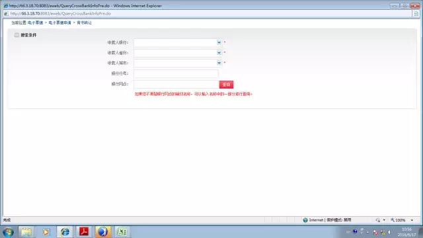Click the network status tray icon
This screenshot has height=238, width=423.
(383, 232)
